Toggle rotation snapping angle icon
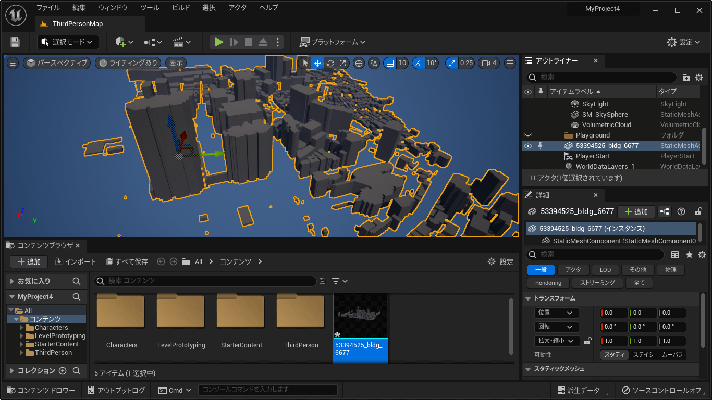Screen dimensions: 712x400 pos(419,63)
